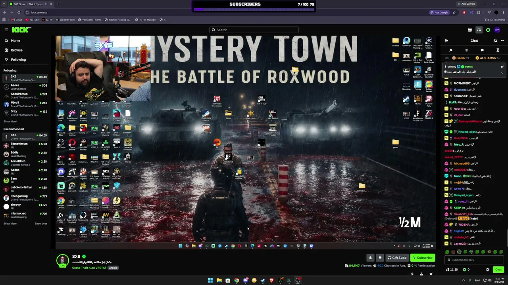508x285 pixels.
Task: Open chat settings gear icon
Action: click(488, 270)
